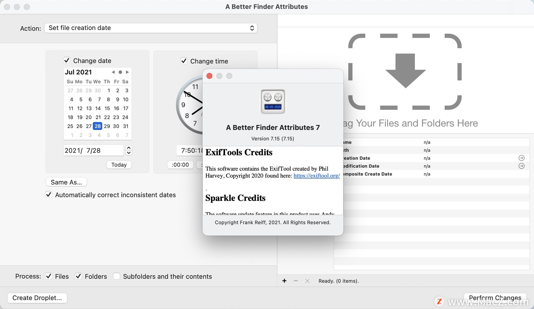Click the Today button
Image resolution: width=534 pixels, height=309 pixels.
119,165
